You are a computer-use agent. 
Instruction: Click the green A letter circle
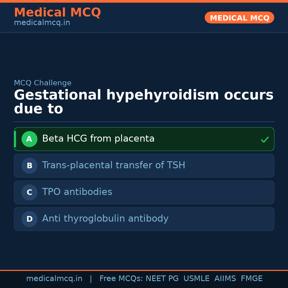coord(29,139)
